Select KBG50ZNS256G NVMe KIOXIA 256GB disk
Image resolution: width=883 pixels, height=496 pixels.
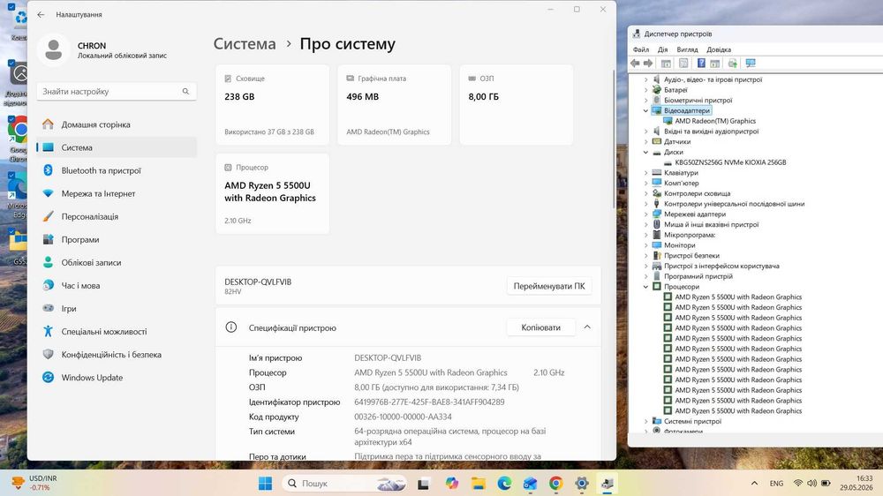click(730, 162)
